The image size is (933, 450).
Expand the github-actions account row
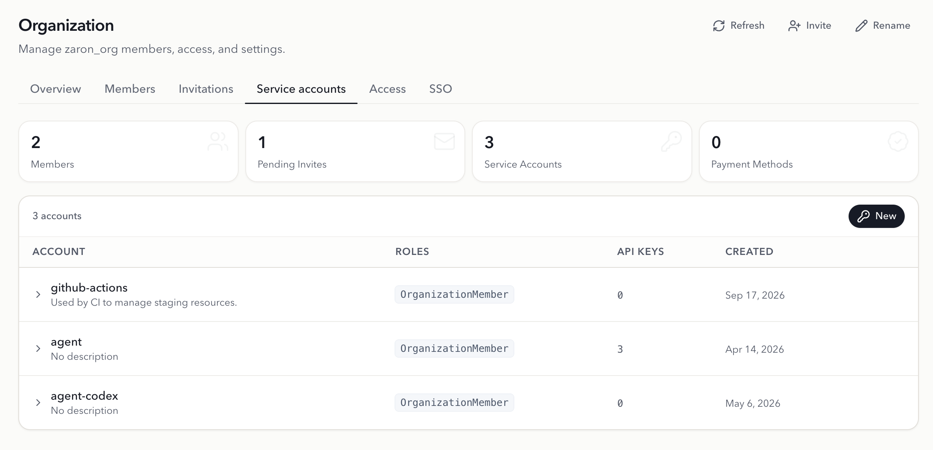point(38,294)
